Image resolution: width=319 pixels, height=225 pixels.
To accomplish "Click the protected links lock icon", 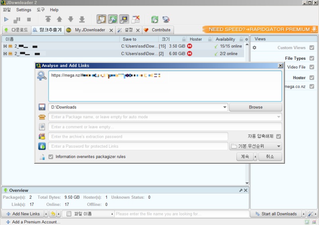I will pos(42,146).
